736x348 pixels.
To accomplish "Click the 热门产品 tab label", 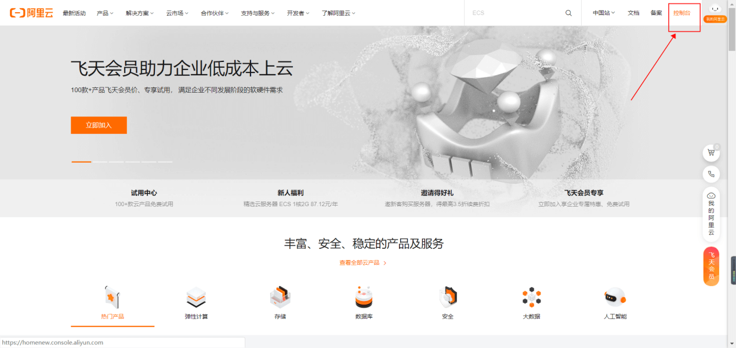I will point(112,316).
